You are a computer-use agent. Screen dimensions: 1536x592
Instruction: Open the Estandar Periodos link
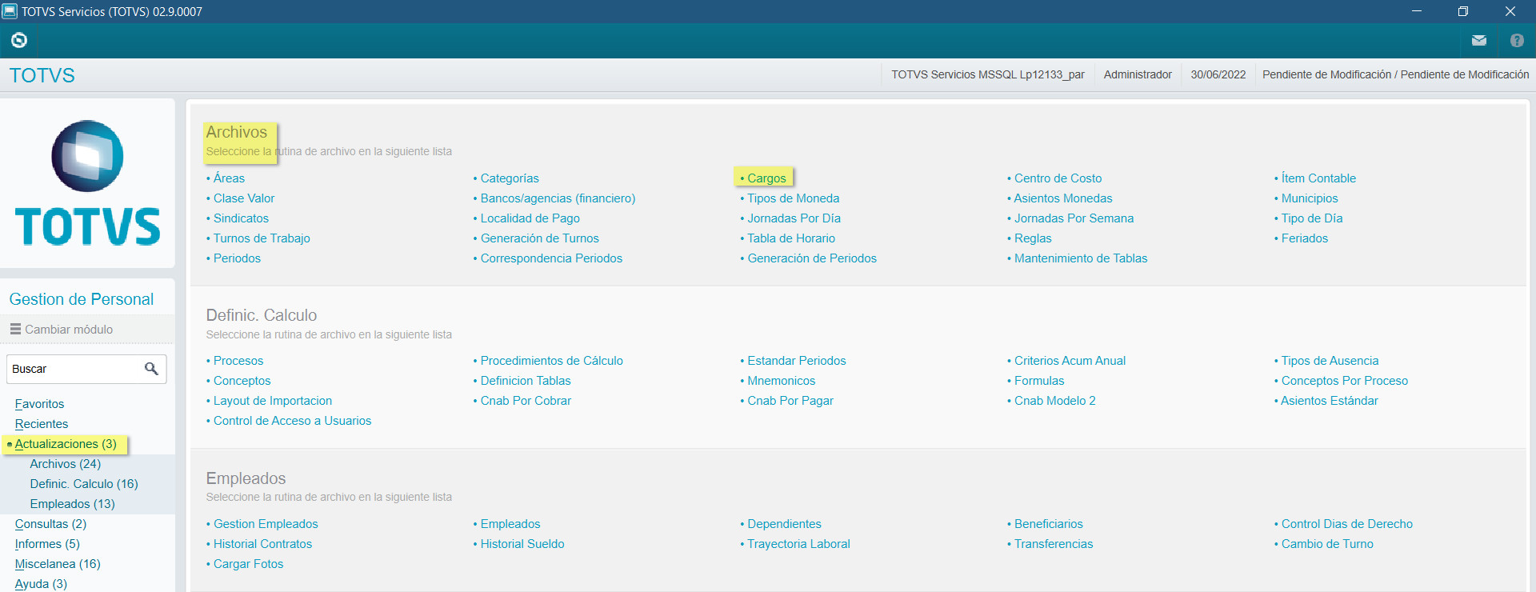point(797,361)
